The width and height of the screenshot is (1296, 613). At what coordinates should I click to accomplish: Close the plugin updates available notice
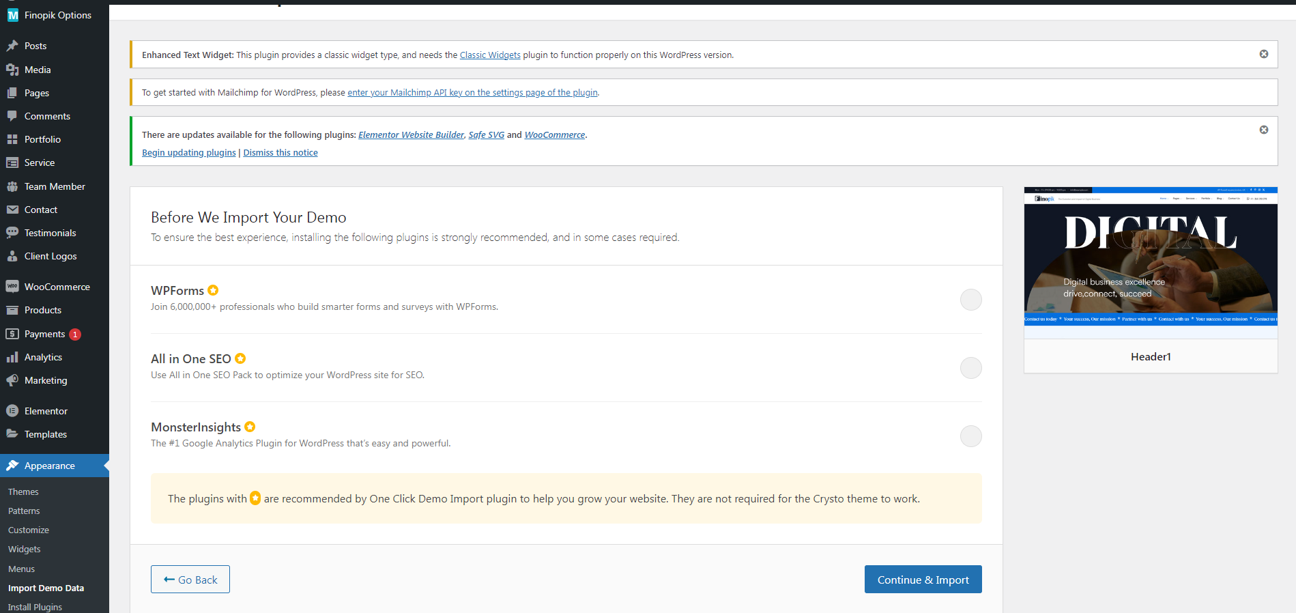pyautogui.click(x=1264, y=130)
